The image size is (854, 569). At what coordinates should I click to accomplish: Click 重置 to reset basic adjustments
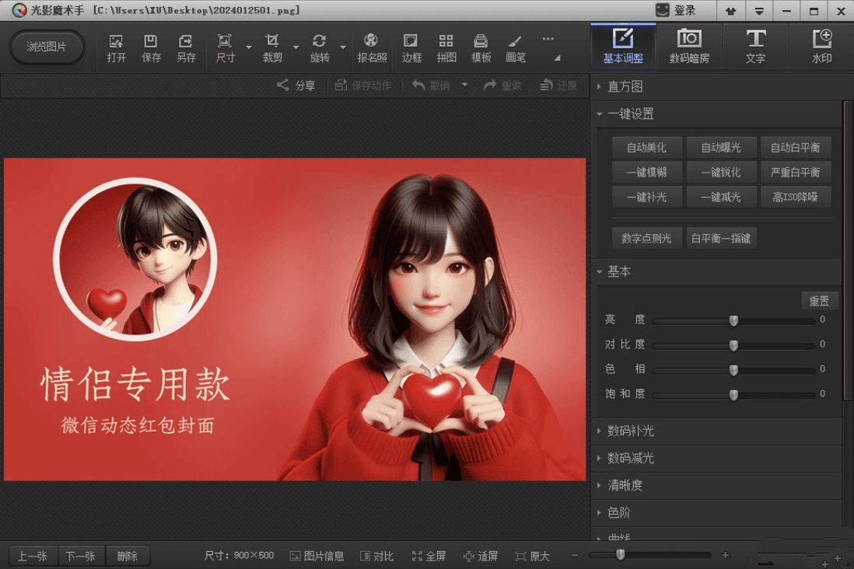tap(819, 301)
